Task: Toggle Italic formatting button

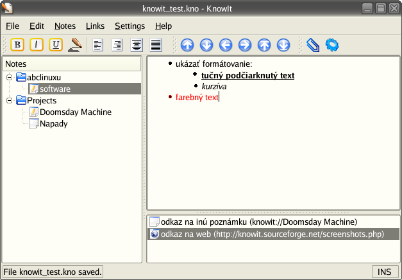Action: [37, 45]
